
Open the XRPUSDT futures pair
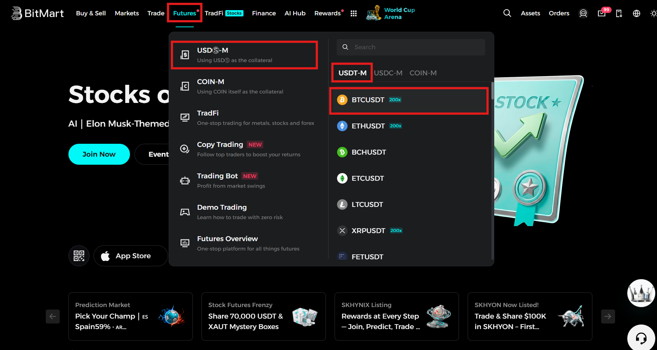[x=409, y=231]
